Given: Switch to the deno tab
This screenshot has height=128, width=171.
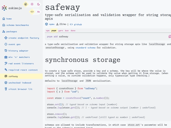Looking at the screenshot, I should click(73, 31).
